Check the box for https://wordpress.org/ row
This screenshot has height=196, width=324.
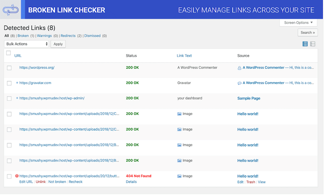9,68
